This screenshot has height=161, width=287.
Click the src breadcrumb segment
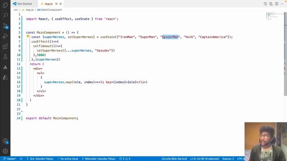click(x=16, y=10)
